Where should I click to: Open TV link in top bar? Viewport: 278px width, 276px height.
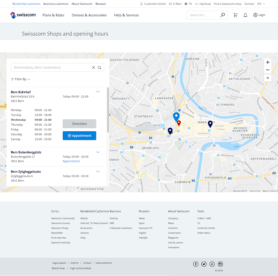coord(188,4)
